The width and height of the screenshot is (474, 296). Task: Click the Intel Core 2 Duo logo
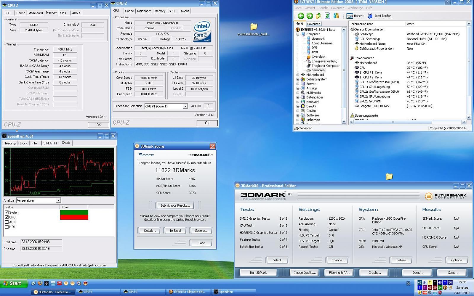[x=202, y=31]
